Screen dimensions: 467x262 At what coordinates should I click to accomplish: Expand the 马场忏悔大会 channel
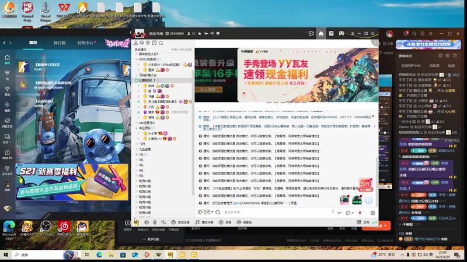pyautogui.click(x=137, y=75)
